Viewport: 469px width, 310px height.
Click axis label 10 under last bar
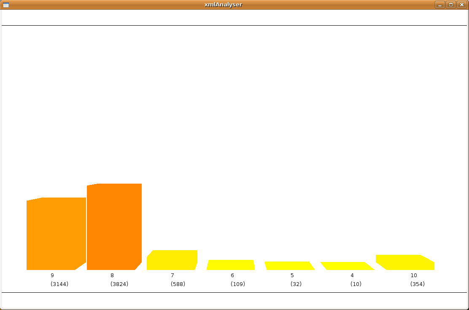pos(414,275)
